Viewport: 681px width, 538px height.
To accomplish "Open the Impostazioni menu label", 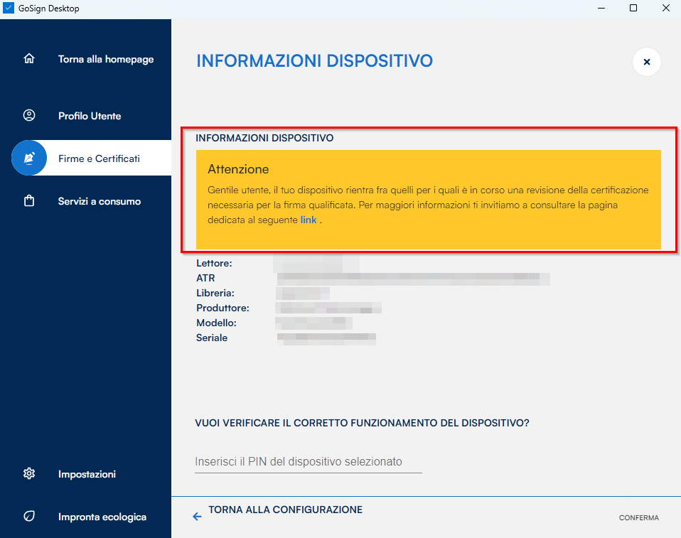I will pos(87,474).
